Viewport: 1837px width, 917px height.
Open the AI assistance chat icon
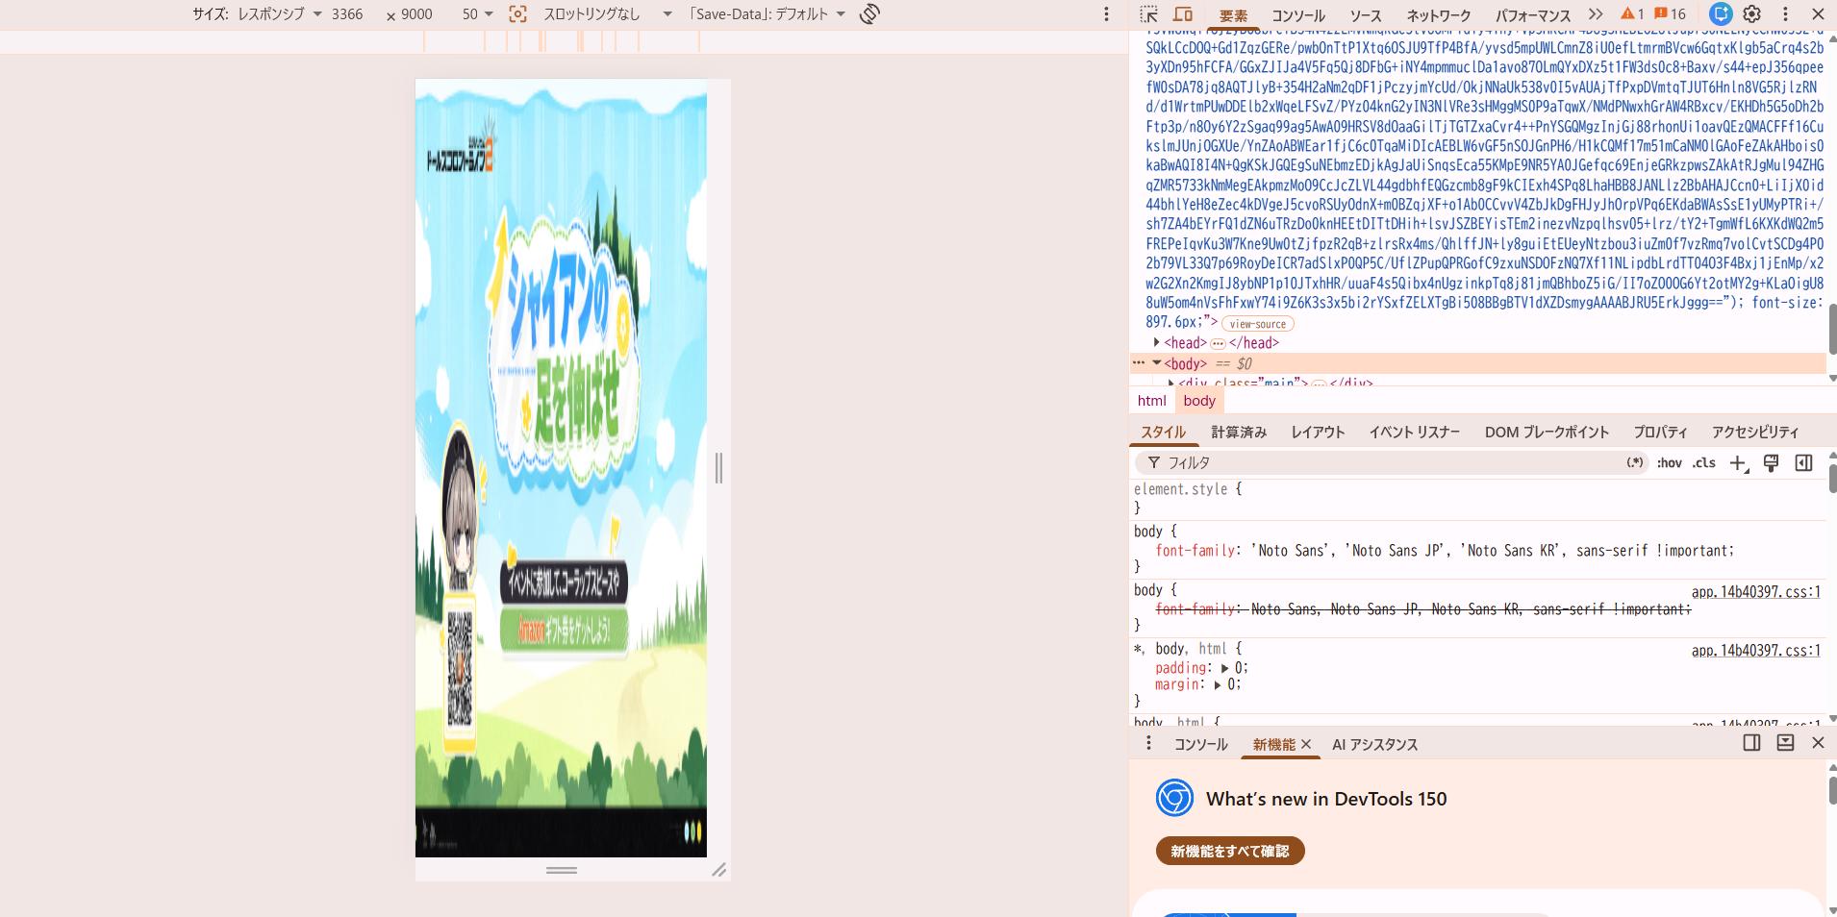(1721, 14)
